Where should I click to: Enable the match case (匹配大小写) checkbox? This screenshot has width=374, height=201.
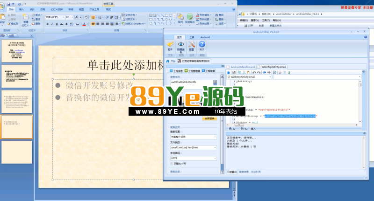[x=172, y=164]
